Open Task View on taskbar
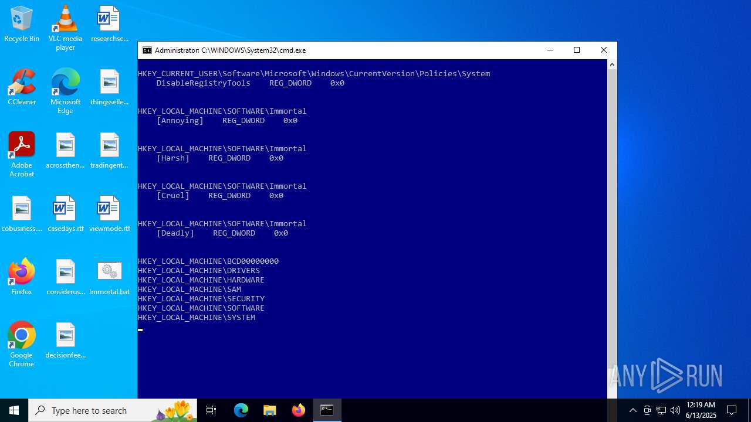The height and width of the screenshot is (422, 751). tap(211, 410)
